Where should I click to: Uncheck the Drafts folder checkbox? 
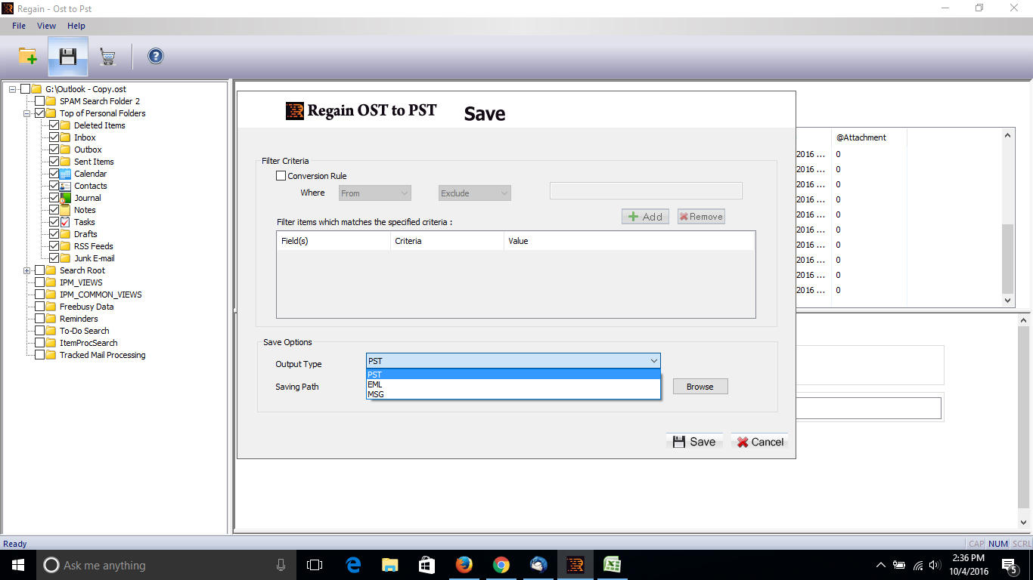coord(54,234)
